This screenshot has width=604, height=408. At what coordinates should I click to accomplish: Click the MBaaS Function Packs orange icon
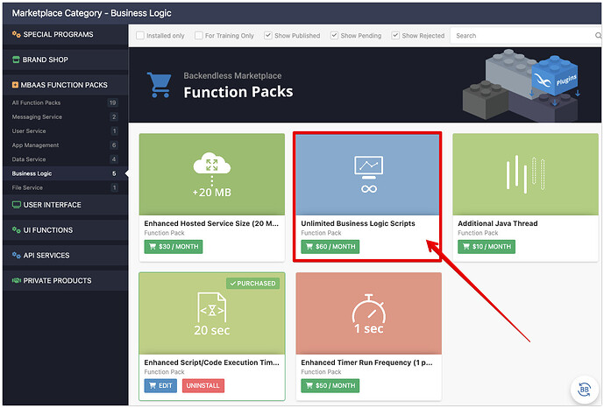(x=15, y=85)
